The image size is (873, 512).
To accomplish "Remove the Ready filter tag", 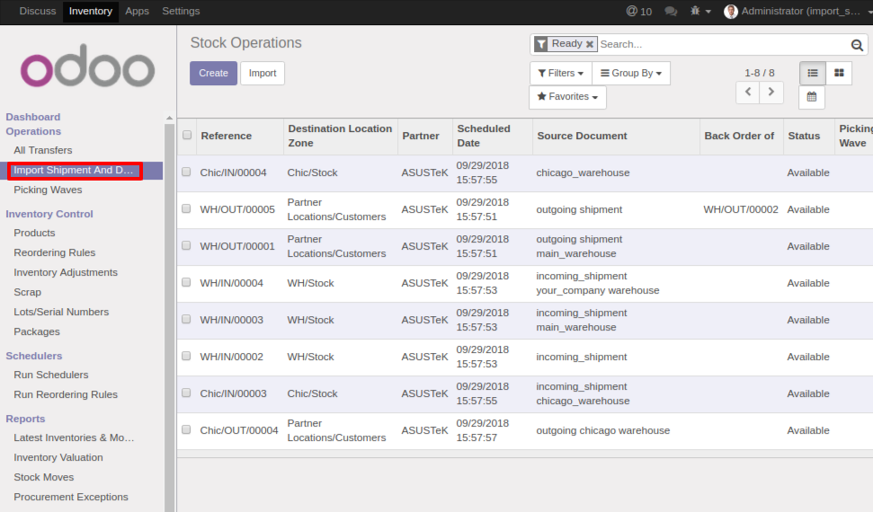I will (x=590, y=44).
